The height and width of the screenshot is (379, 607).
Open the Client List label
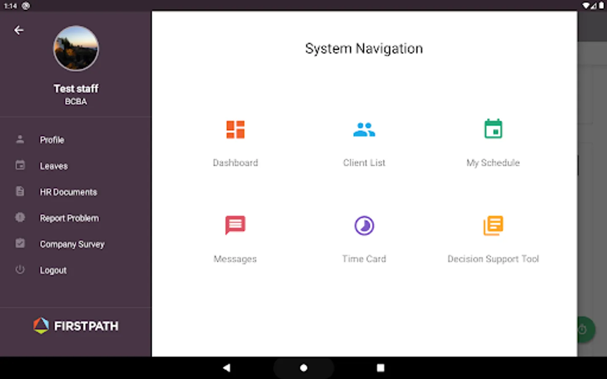364,163
